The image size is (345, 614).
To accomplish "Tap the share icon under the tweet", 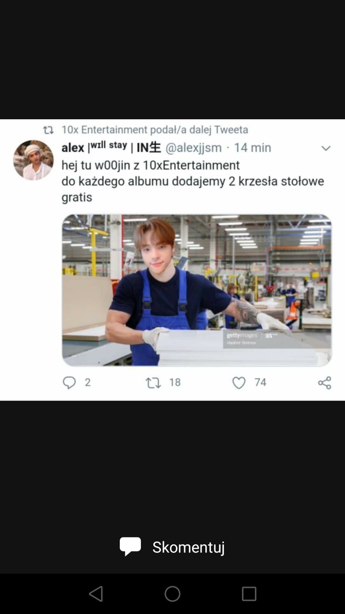I will click(324, 383).
